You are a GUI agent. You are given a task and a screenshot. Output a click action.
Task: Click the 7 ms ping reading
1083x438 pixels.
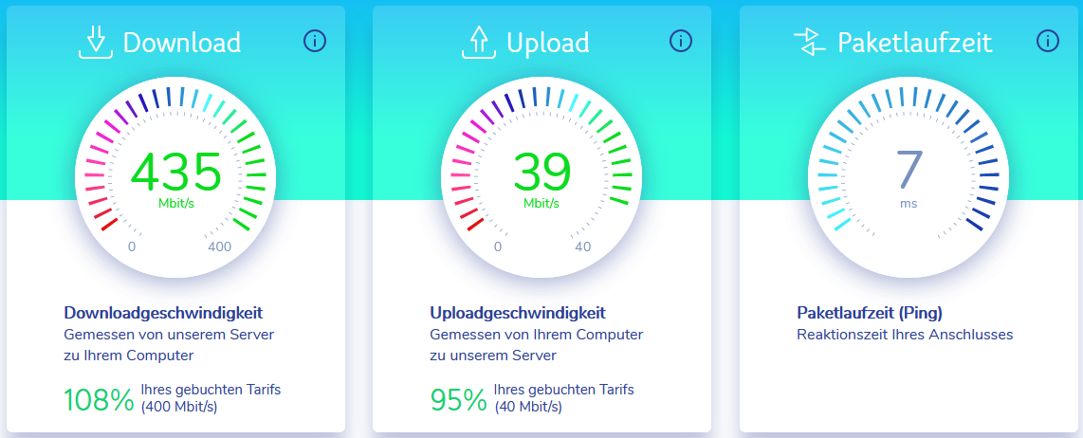(909, 178)
